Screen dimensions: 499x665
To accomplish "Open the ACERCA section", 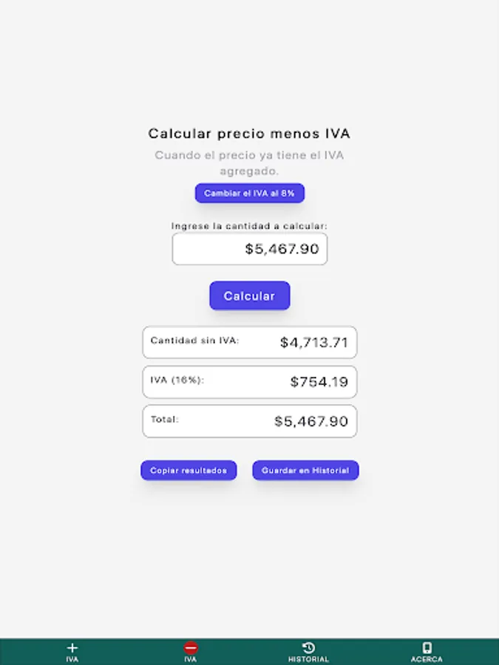I will tap(426, 650).
